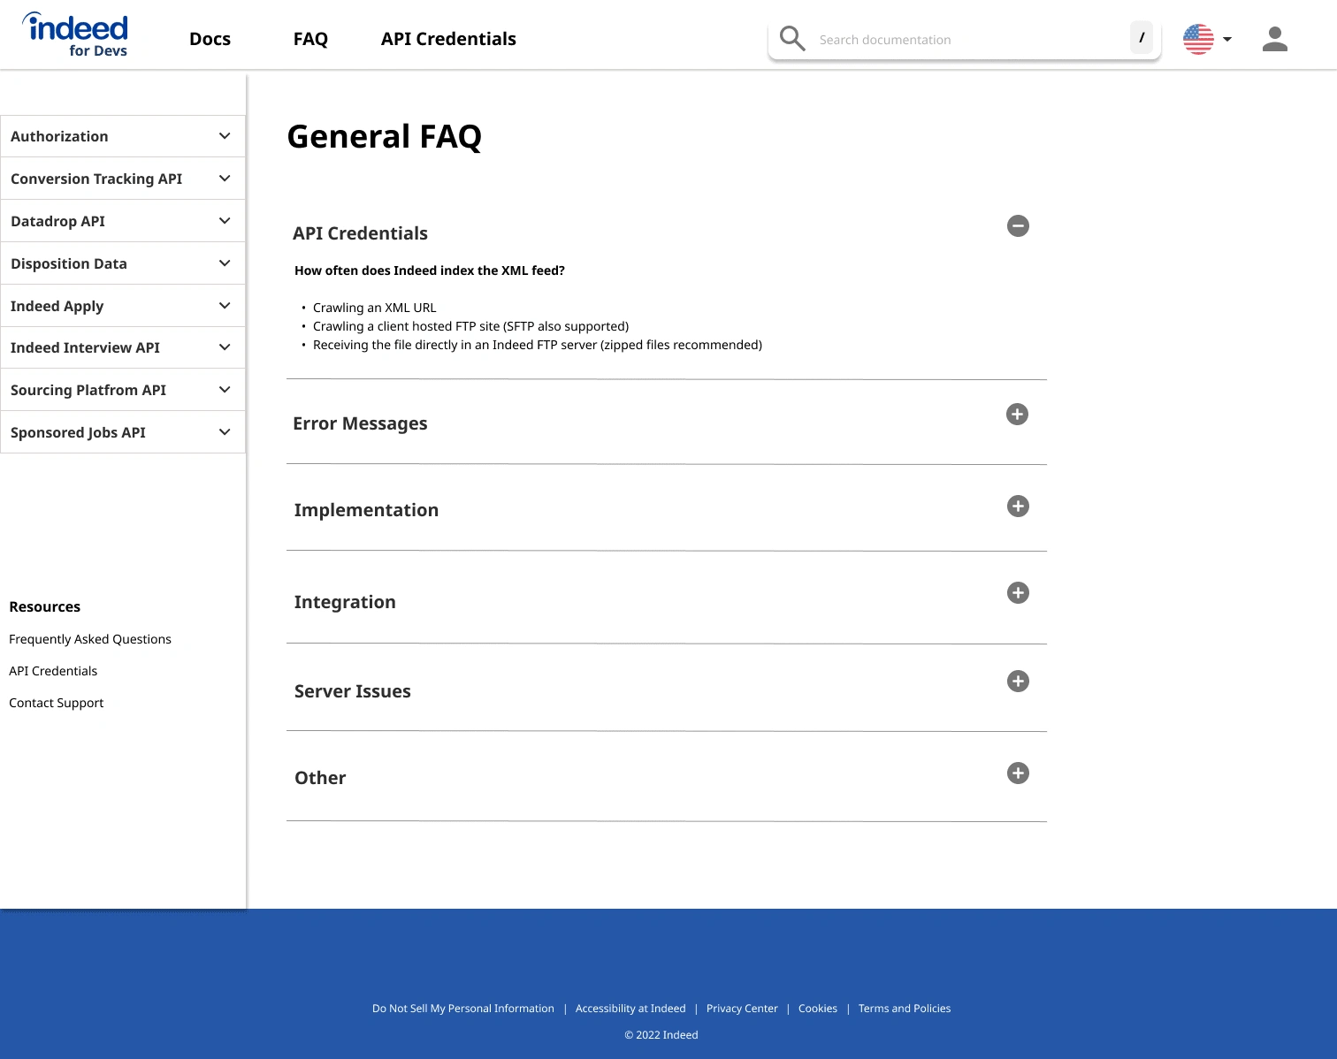Expand Other section with plus icon
The width and height of the screenshot is (1337, 1059).
1018,773
